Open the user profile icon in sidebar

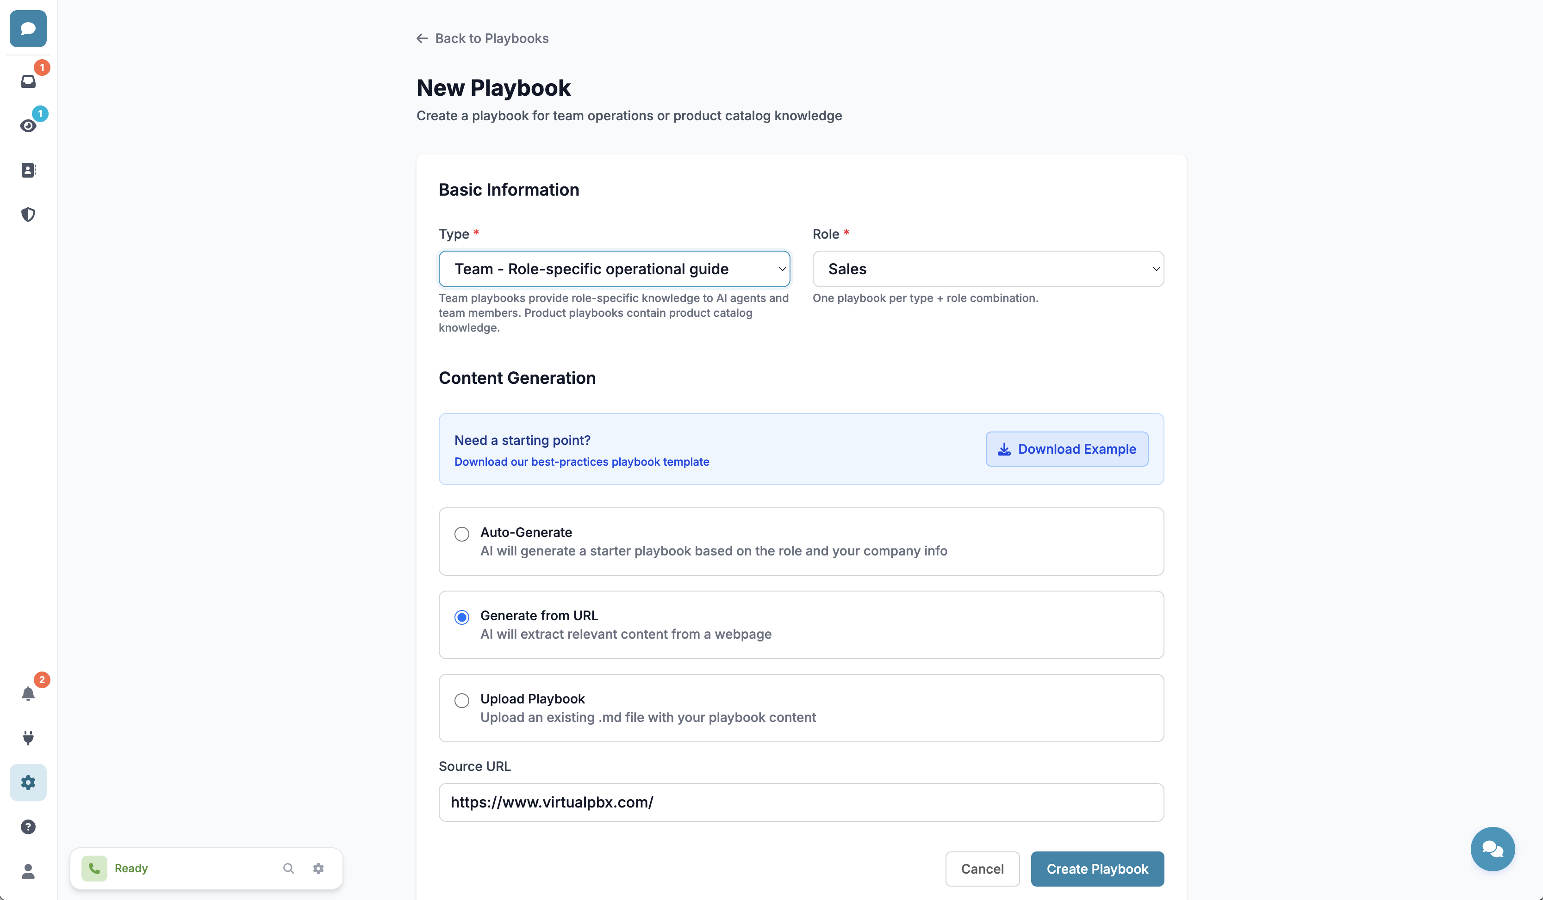coord(28,871)
